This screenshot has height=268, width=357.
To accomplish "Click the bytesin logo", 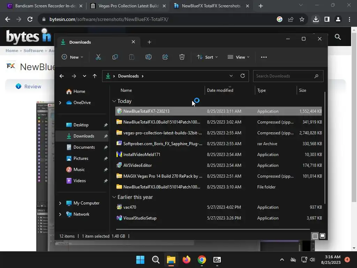I will [29, 36].
